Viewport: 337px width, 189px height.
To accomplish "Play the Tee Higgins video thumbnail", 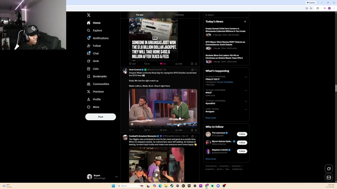I will click(156, 175).
